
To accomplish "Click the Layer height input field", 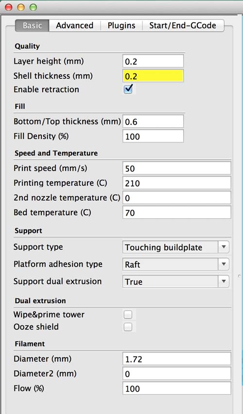I will point(153,61).
